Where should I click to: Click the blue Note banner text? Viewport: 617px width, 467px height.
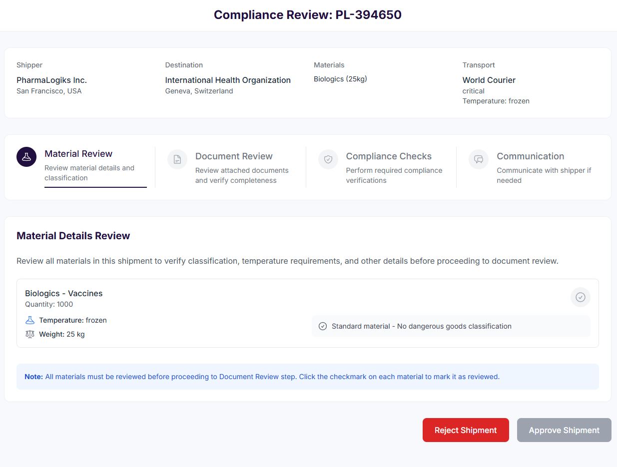[x=262, y=377]
